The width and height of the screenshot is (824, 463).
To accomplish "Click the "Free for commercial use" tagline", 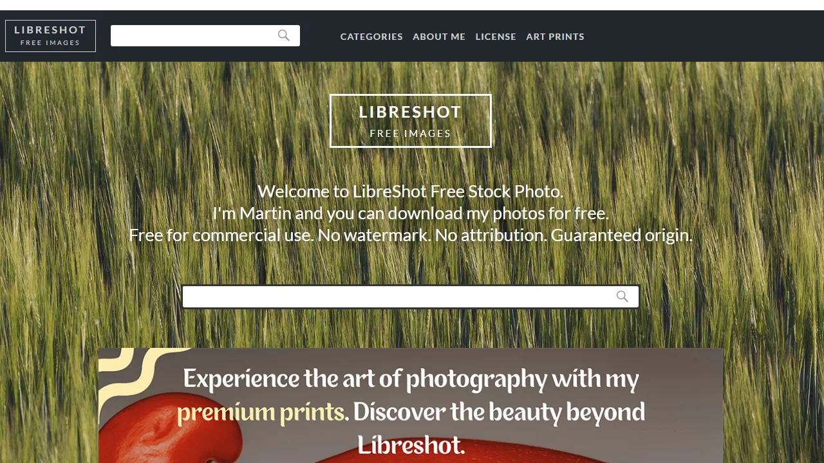I will coord(411,235).
